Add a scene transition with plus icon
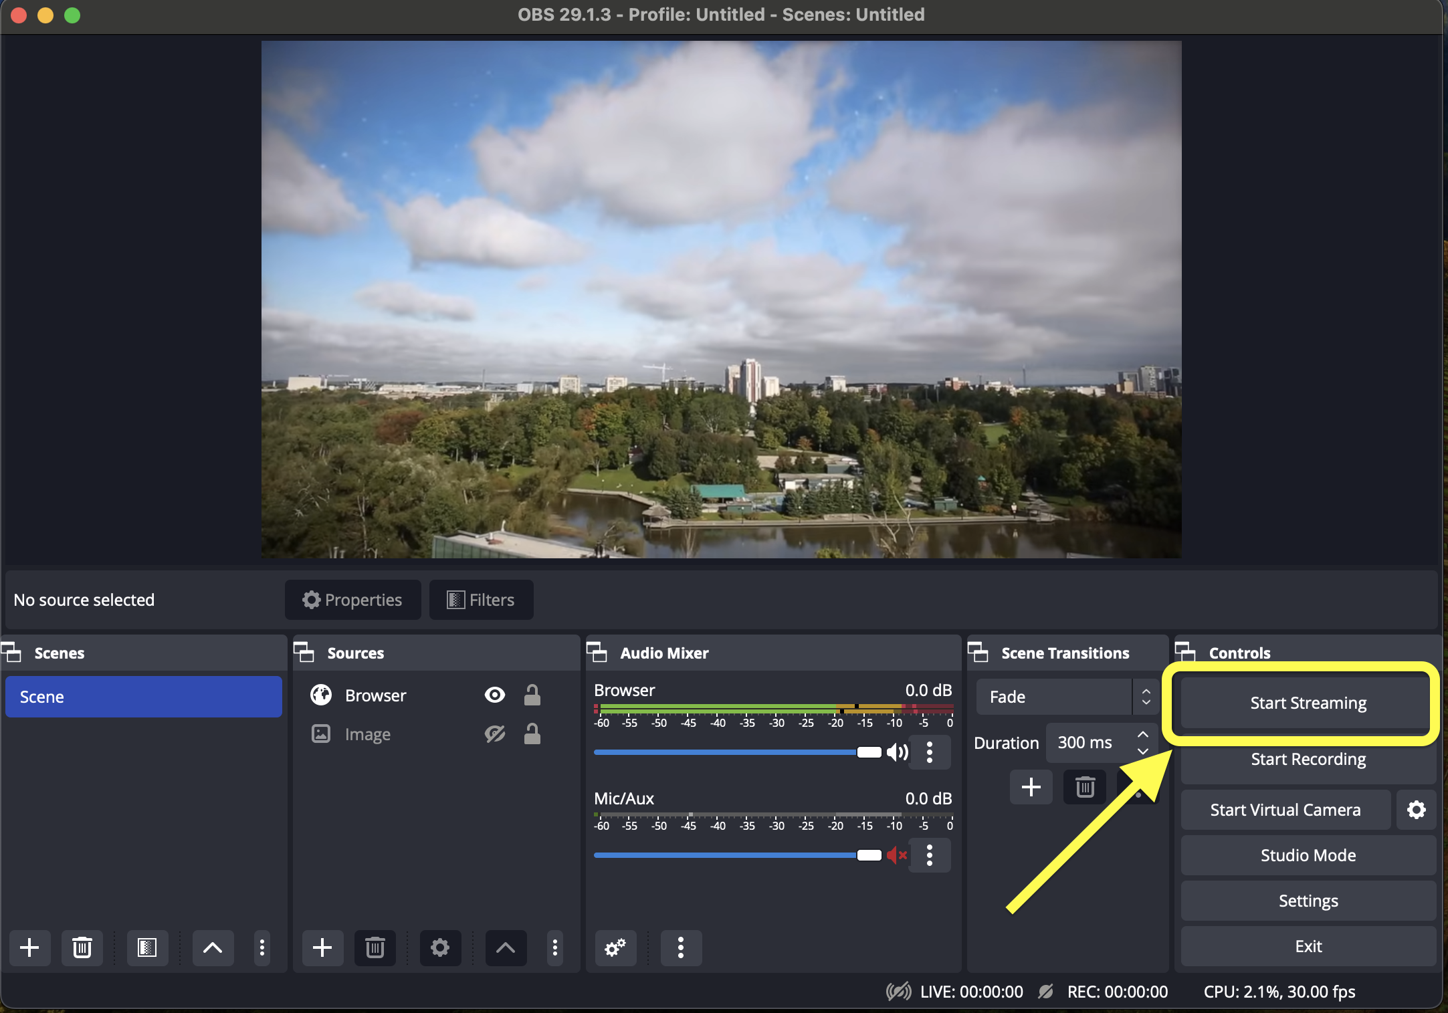The width and height of the screenshot is (1448, 1013). coord(1031,787)
